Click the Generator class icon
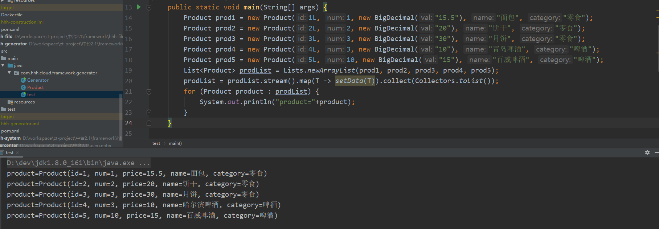 [x=23, y=80]
